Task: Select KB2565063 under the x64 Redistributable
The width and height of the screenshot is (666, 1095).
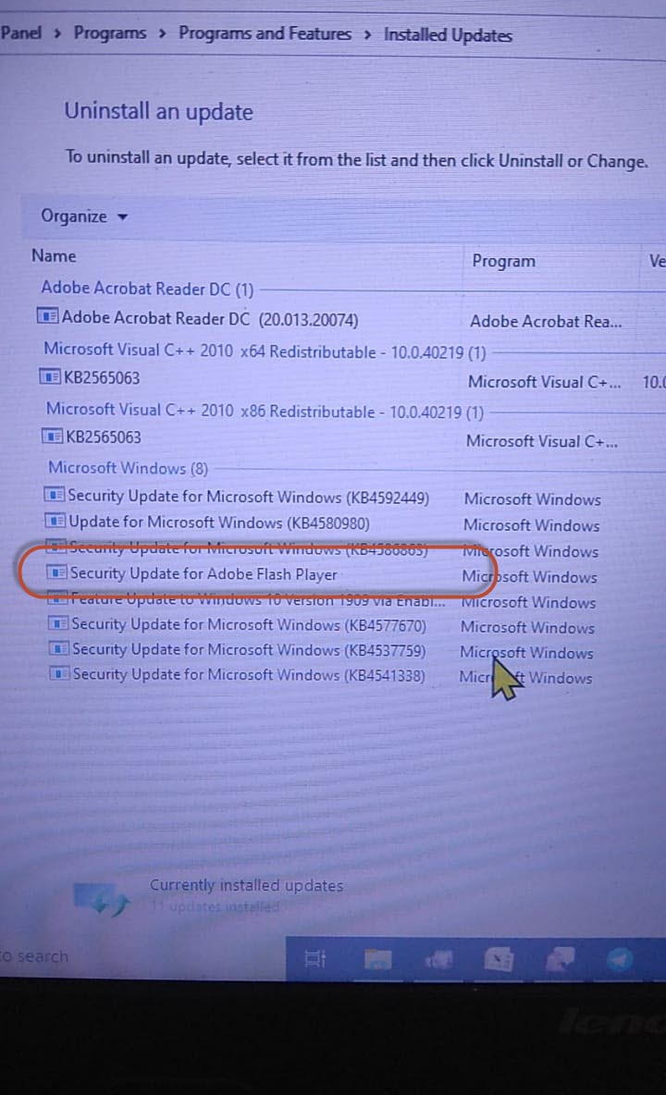Action: pos(102,378)
